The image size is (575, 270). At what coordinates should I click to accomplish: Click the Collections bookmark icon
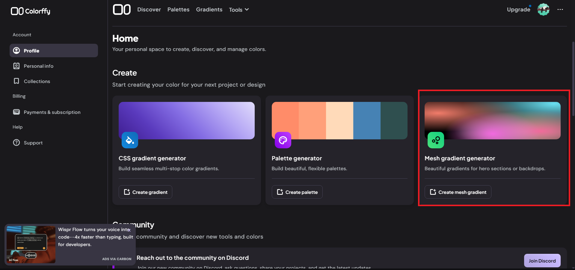click(x=16, y=81)
